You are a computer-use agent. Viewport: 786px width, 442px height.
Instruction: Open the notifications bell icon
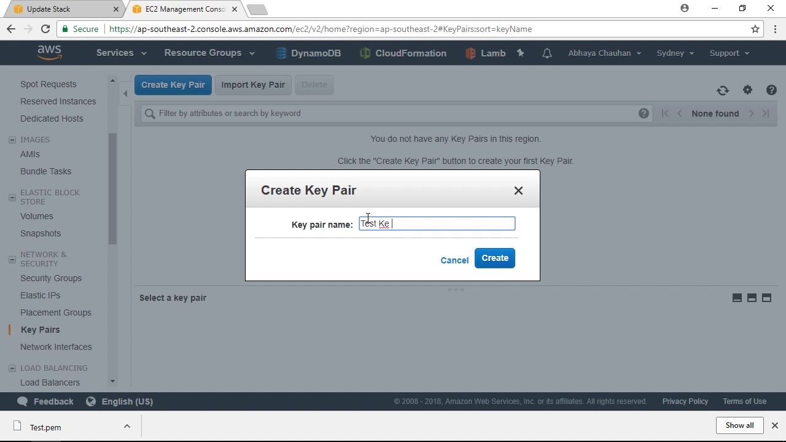point(547,53)
